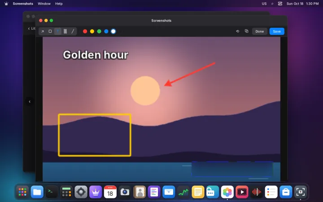Viewport: 323px width, 202px height.
Task: Click the blue Save button
Action: click(x=277, y=31)
